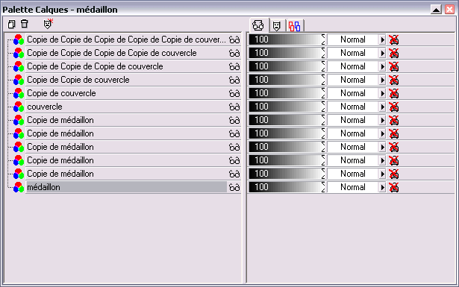
Task: Open blend mode for 'Copie de couvercle'
Action: coord(353,93)
